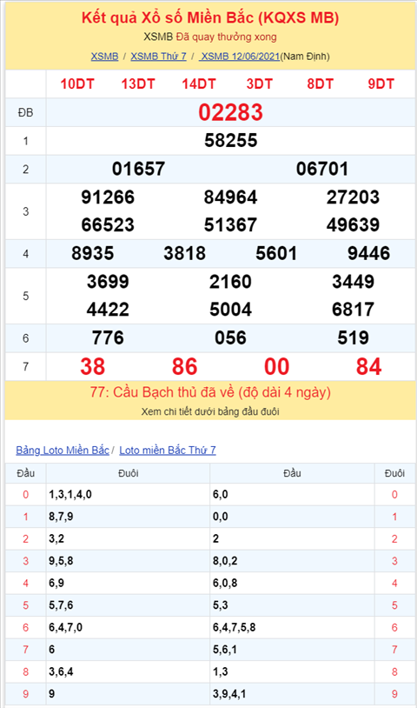Click 'Đã quay thưởng xong' status text
This screenshot has height=708, width=417.
pyautogui.click(x=226, y=37)
